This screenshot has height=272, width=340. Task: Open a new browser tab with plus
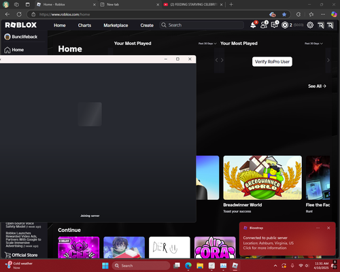231,4
